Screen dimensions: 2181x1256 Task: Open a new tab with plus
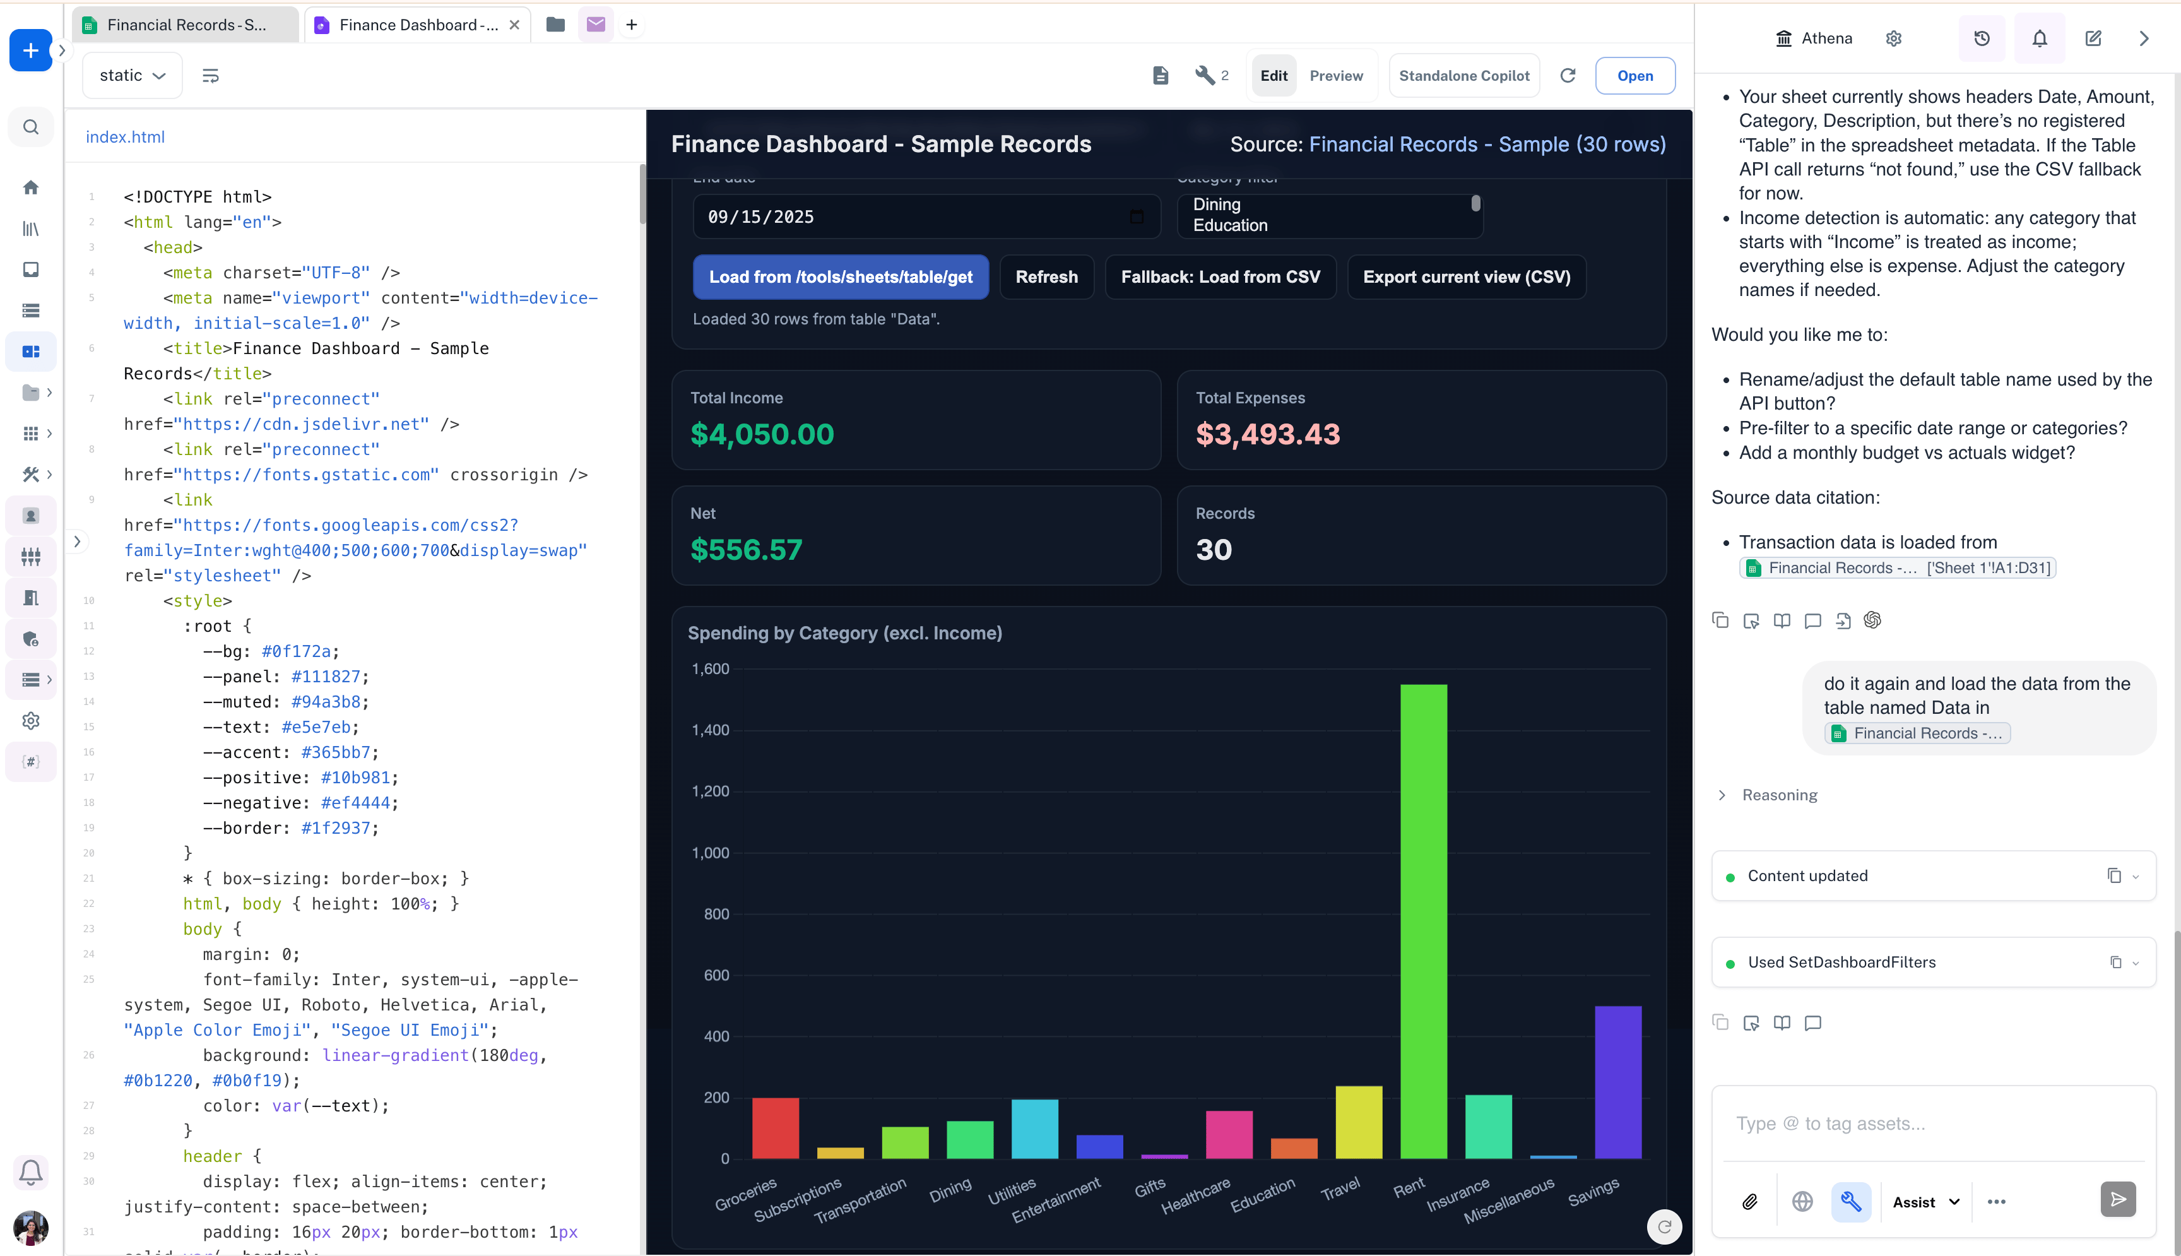pyautogui.click(x=631, y=24)
